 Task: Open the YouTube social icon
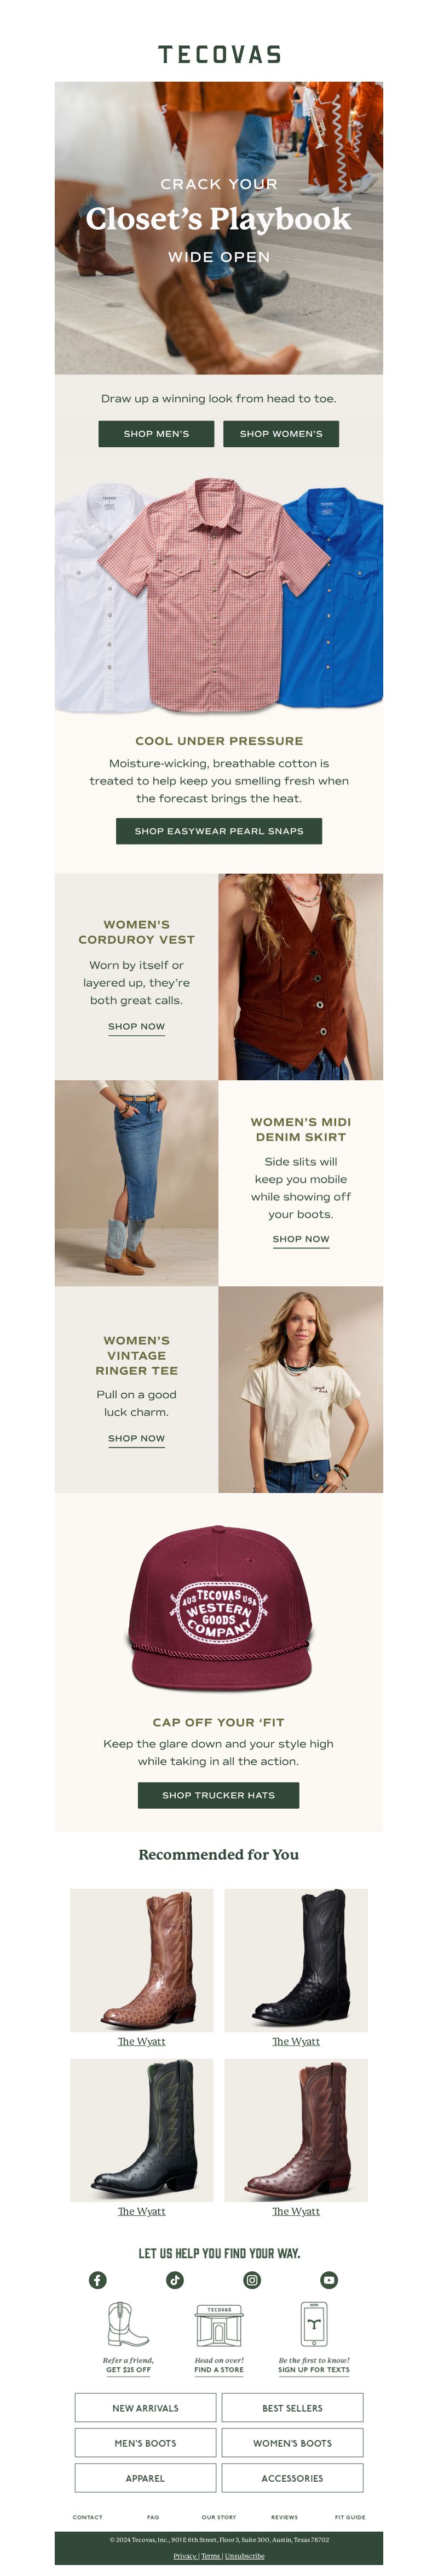pyautogui.click(x=329, y=2280)
